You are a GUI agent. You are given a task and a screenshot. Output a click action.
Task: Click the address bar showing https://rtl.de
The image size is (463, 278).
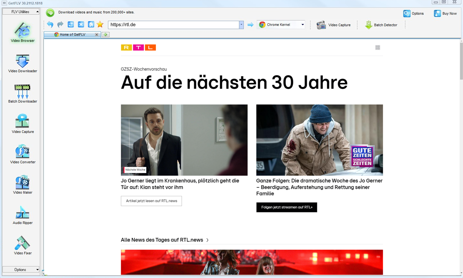174,25
